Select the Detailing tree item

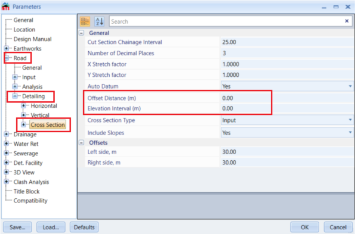coord(33,96)
